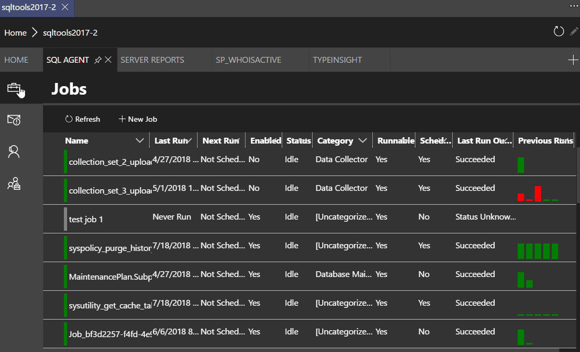
Task: Click the dashboard refresh icon beside the pencil
Action: pos(559,32)
